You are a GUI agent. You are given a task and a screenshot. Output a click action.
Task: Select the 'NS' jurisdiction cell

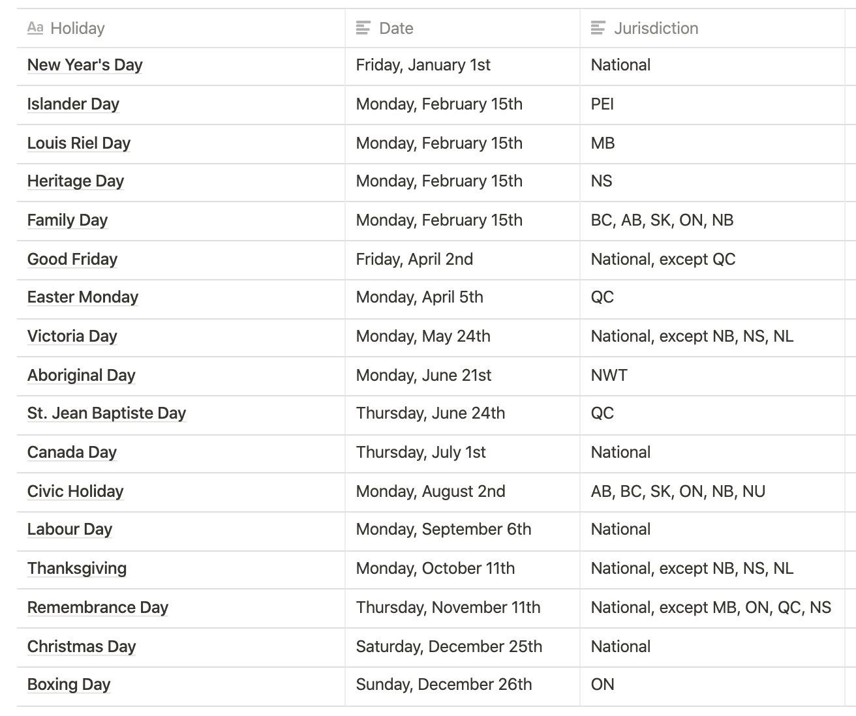(x=712, y=182)
